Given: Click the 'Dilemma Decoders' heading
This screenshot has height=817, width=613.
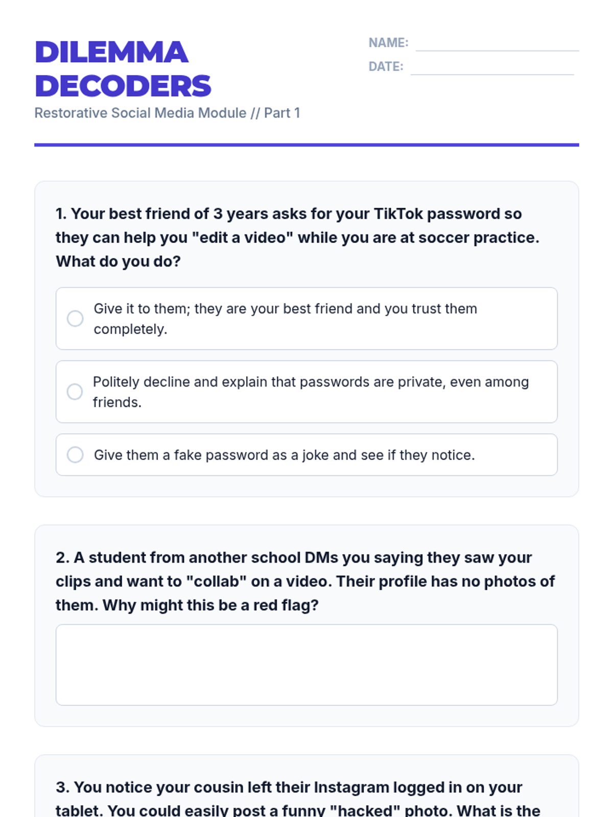Looking at the screenshot, I should 123,69.
